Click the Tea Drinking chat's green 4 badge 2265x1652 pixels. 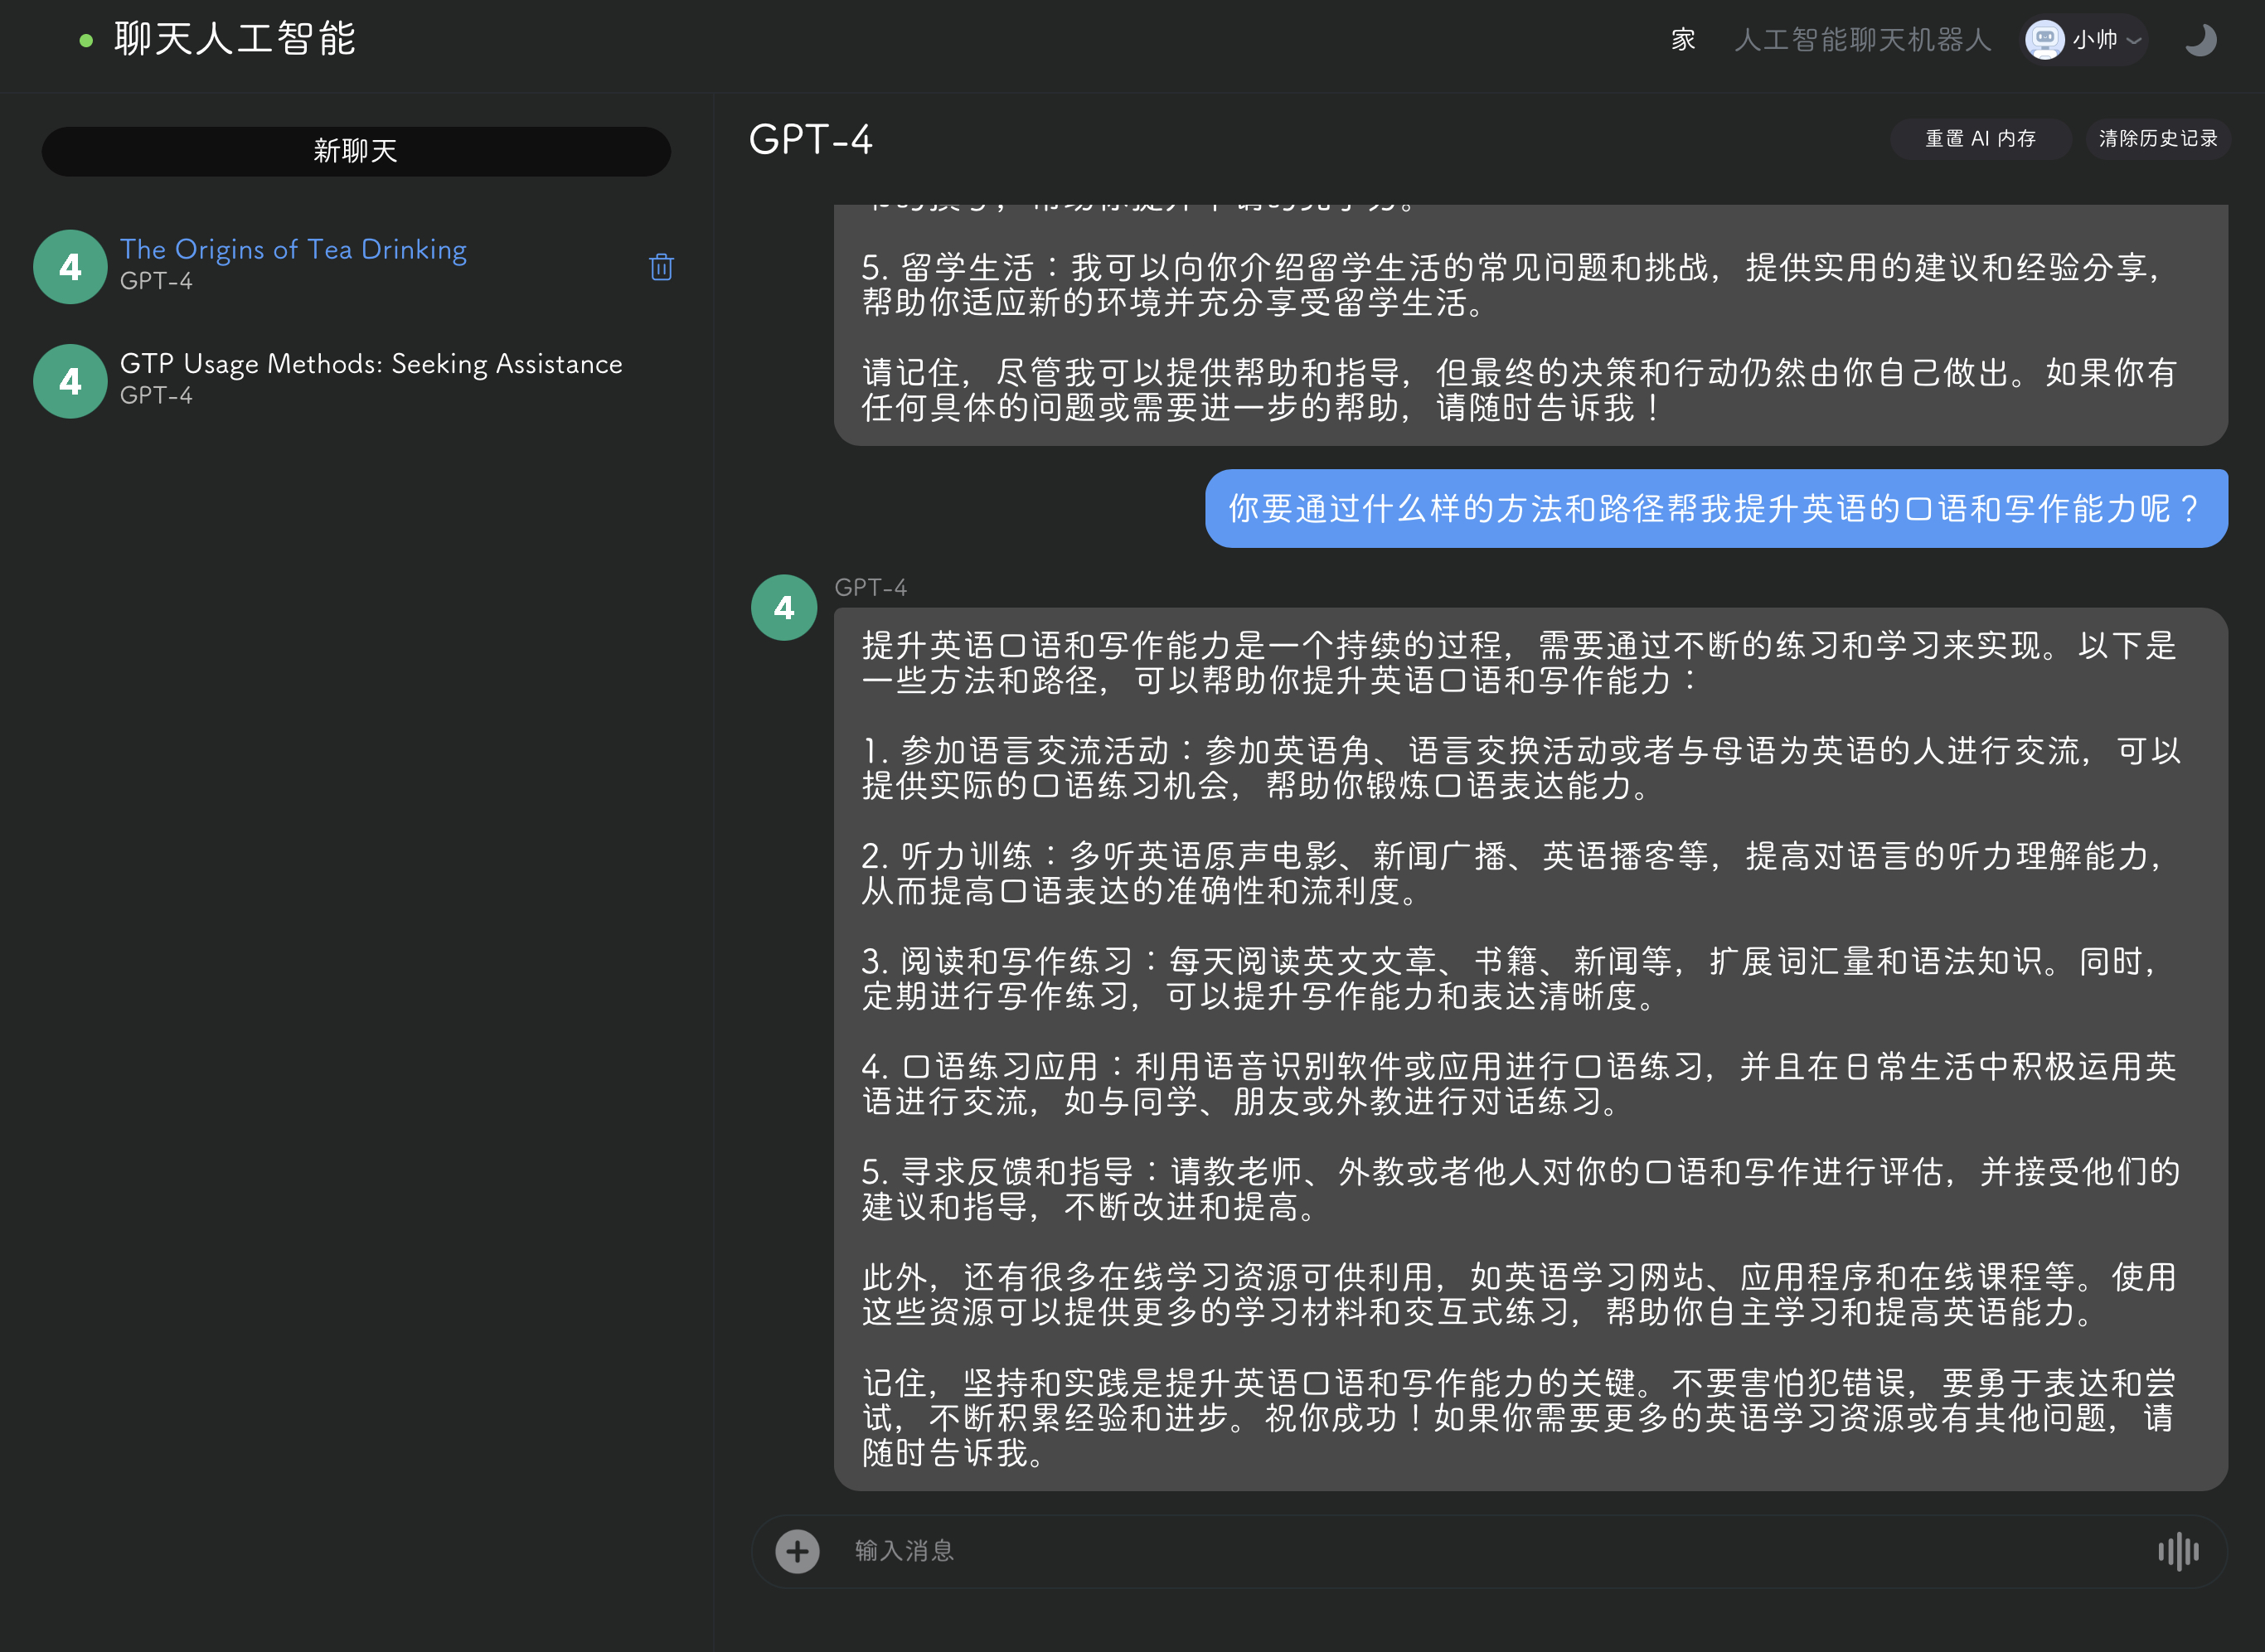(x=70, y=267)
